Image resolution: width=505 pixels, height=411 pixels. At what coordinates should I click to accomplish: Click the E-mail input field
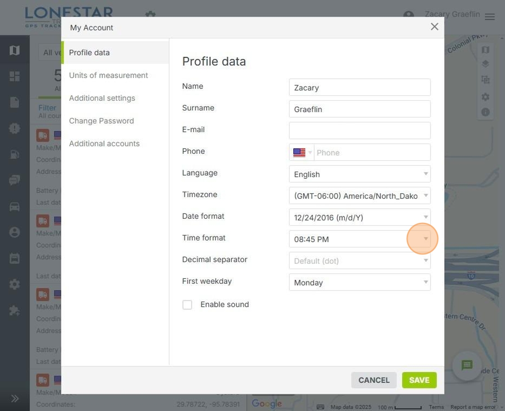pyautogui.click(x=359, y=131)
